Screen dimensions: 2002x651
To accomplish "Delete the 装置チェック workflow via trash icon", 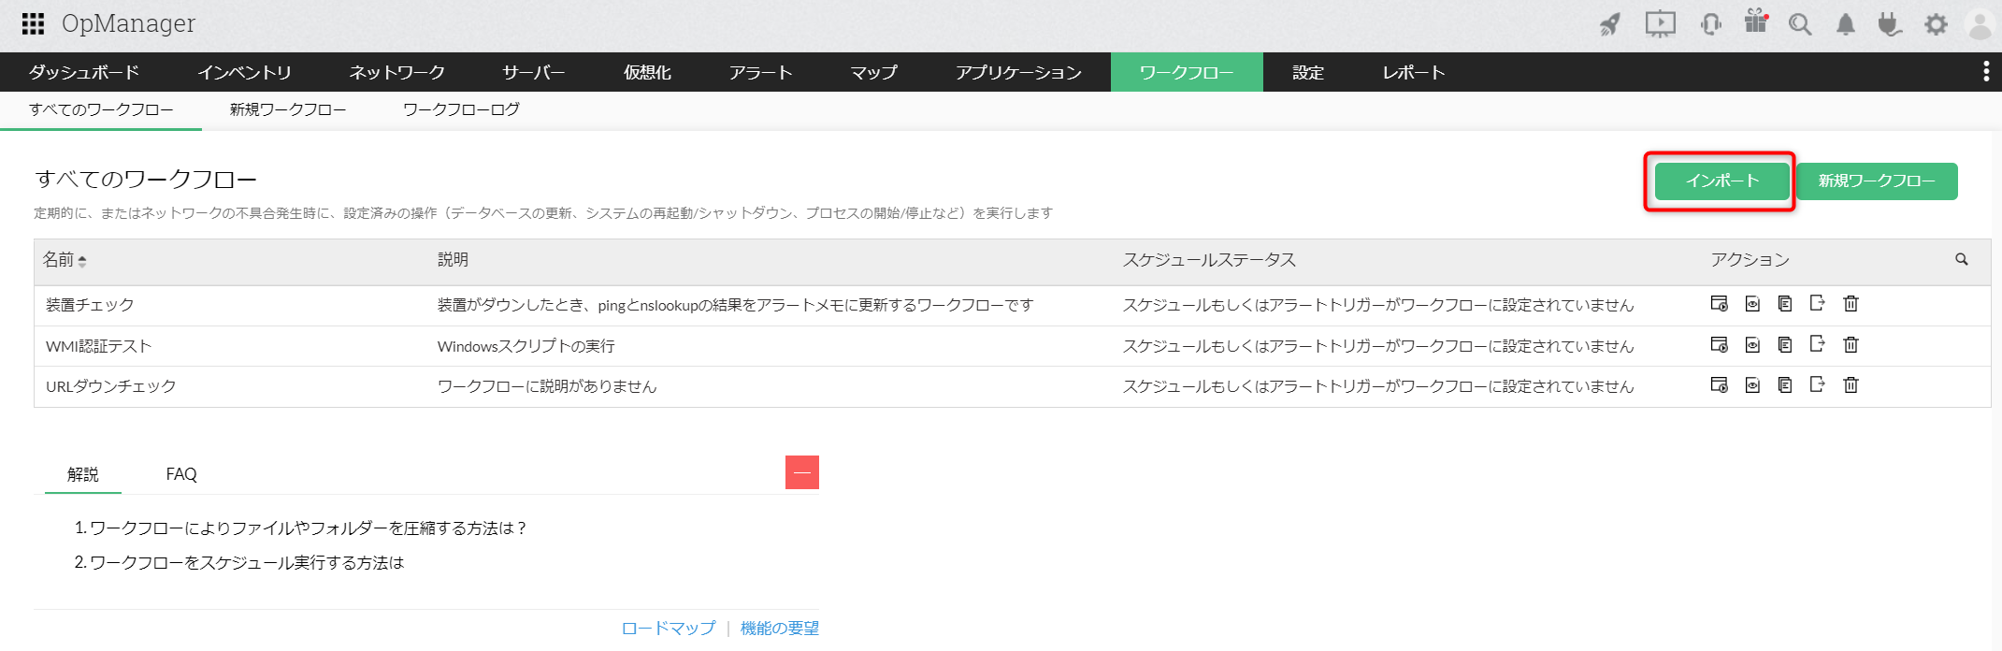I will click(1851, 303).
